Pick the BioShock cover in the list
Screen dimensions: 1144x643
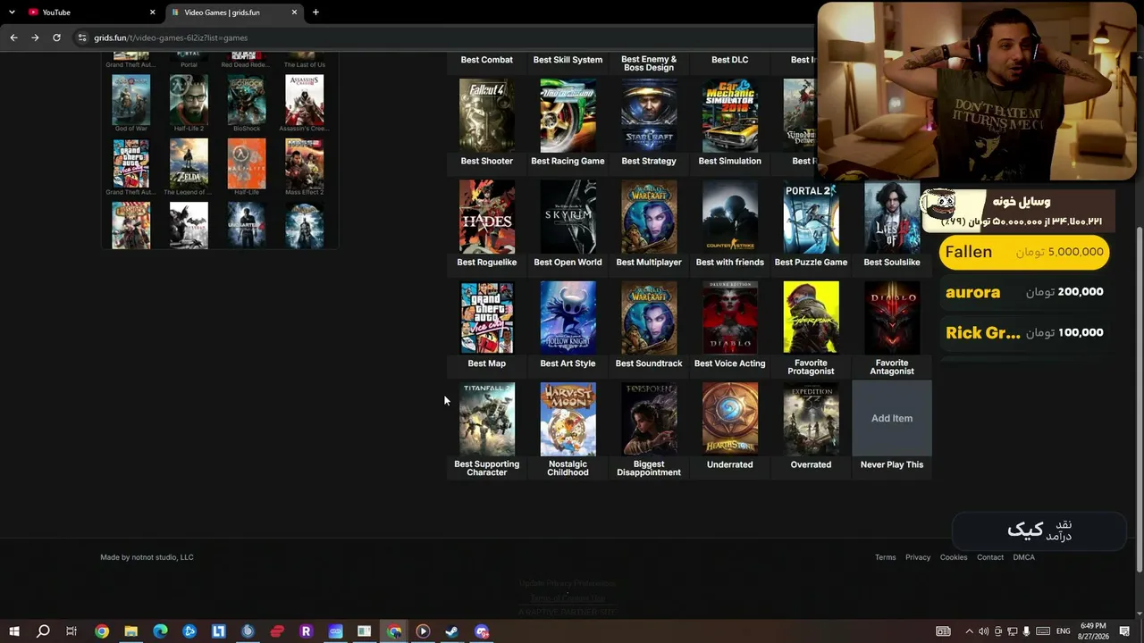(247, 99)
